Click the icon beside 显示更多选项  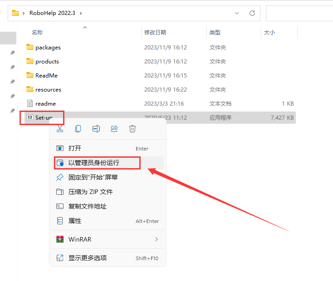click(x=60, y=258)
